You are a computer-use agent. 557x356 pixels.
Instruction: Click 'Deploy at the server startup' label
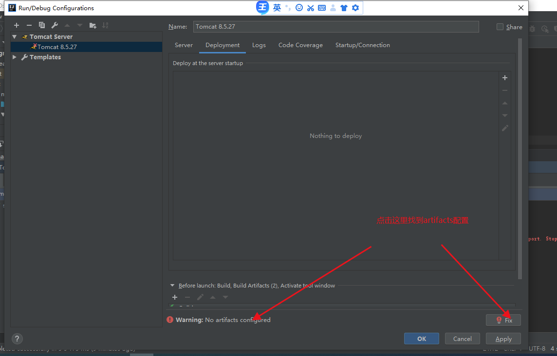pos(208,63)
